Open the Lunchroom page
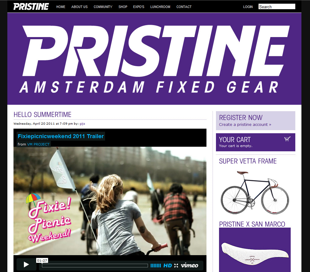 coord(160,7)
